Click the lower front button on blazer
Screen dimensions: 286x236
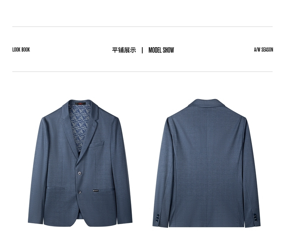pyautogui.click(x=80, y=192)
